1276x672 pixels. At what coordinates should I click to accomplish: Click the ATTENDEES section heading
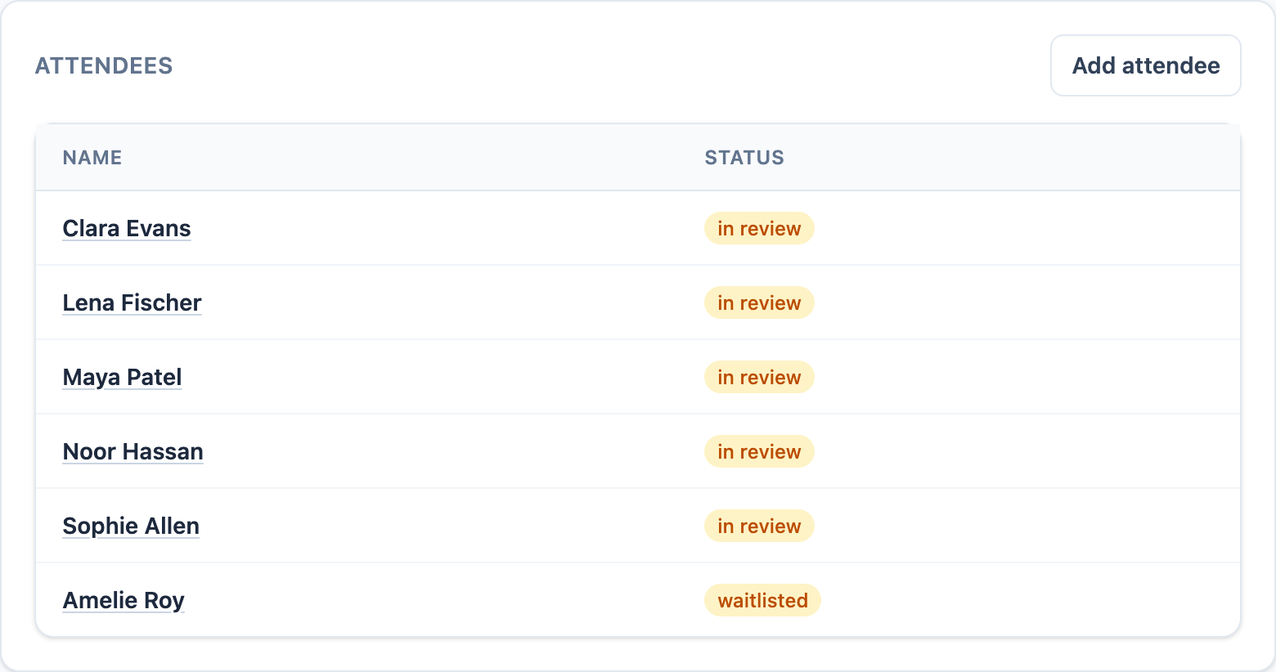pyautogui.click(x=104, y=65)
